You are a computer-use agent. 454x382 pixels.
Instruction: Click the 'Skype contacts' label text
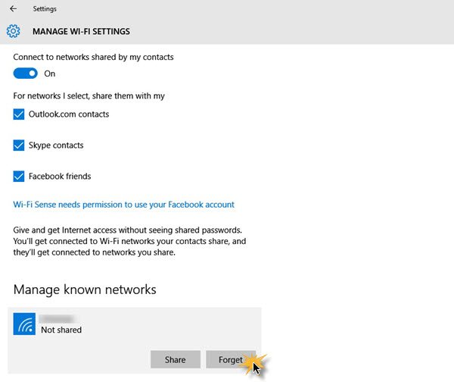tap(56, 146)
